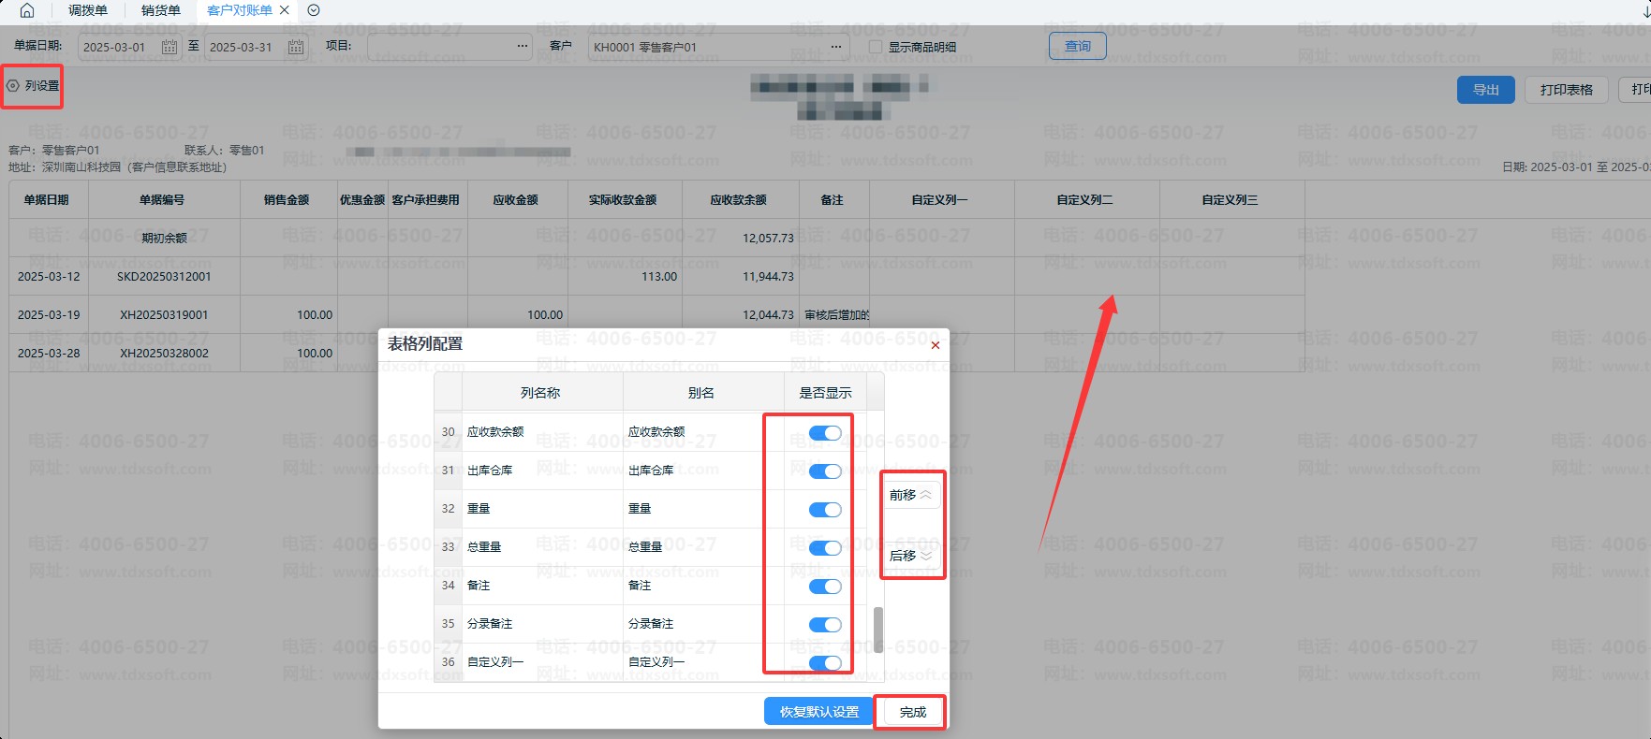The image size is (1651, 739).
Task: Click the 前移 move-up button
Action: click(910, 495)
